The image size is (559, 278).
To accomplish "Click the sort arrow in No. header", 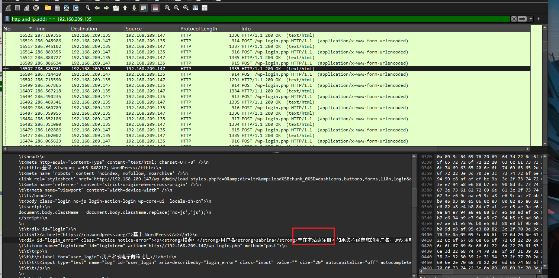I will coord(30,29).
